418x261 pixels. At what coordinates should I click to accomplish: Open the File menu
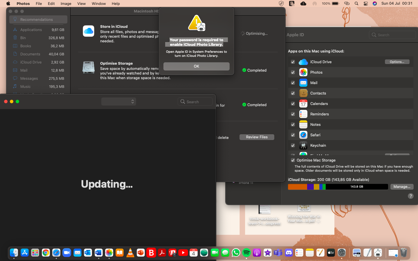pos(39,3)
